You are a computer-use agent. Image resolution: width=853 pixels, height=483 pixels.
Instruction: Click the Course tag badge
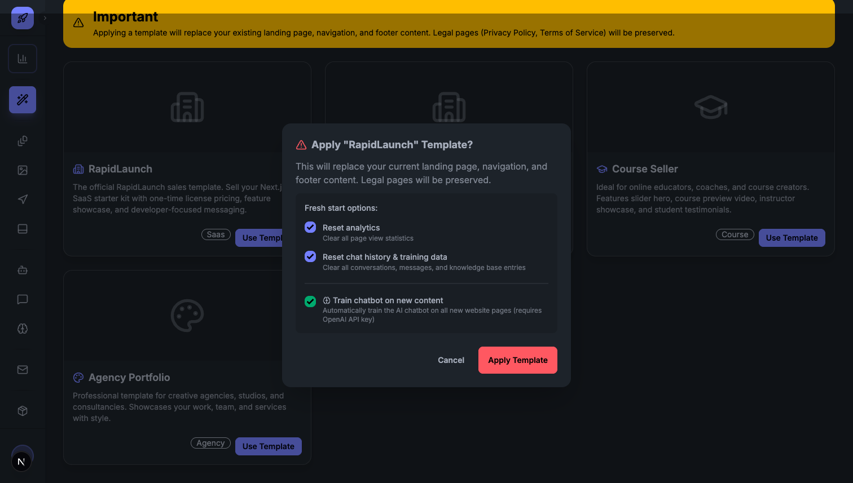tap(735, 234)
